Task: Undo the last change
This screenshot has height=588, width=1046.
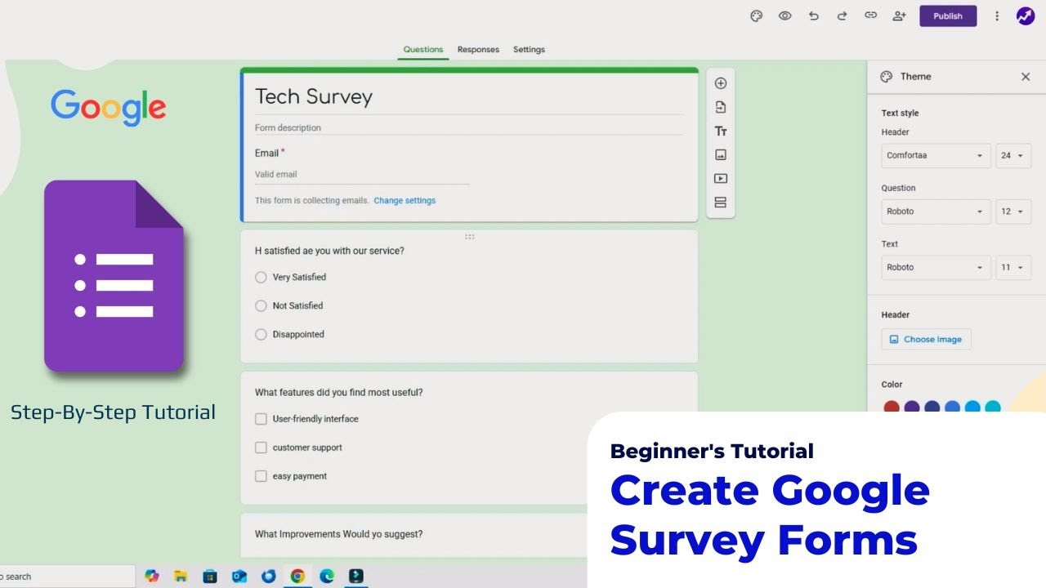Action: pos(813,16)
